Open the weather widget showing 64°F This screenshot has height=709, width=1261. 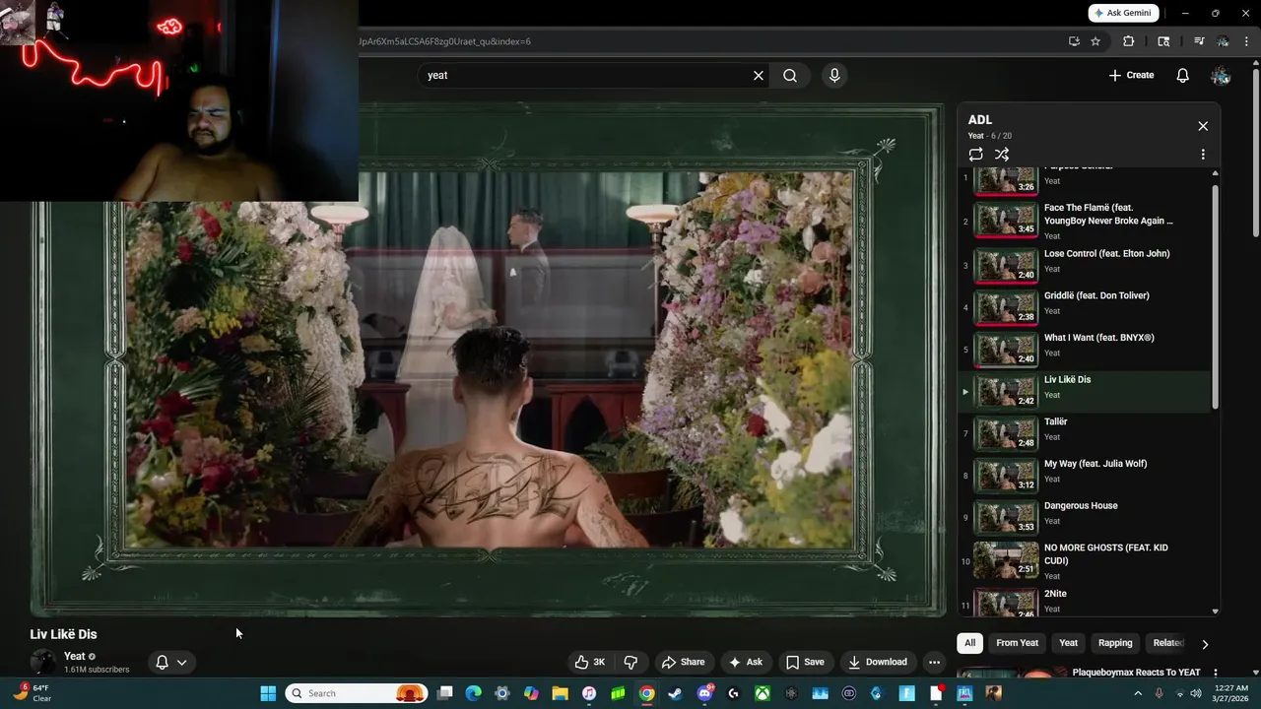[x=32, y=693]
